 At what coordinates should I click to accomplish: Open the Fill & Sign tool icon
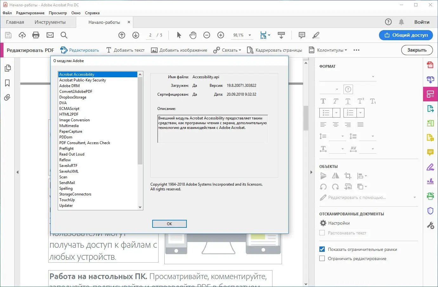pyautogui.click(x=430, y=167)
